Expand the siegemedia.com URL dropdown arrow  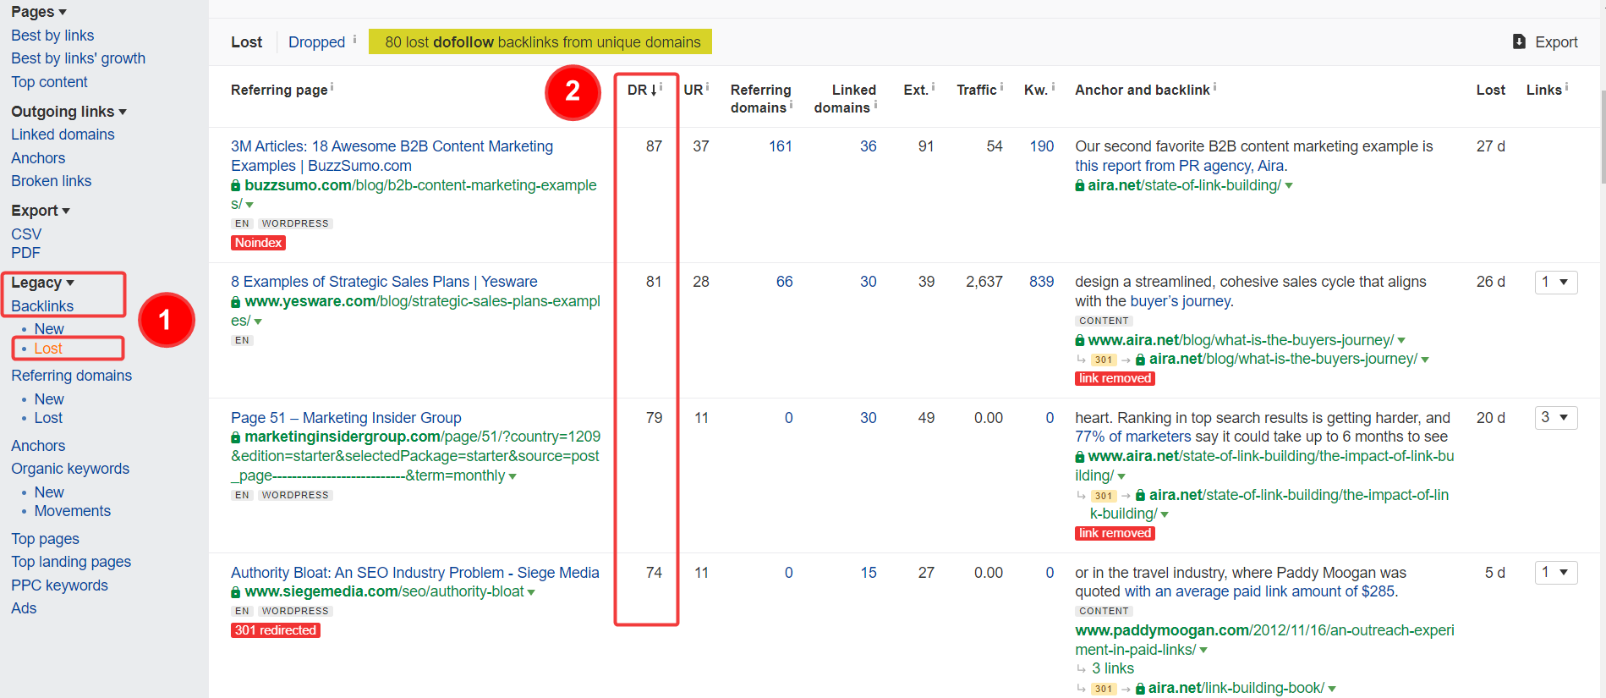(x=531, y=592)
